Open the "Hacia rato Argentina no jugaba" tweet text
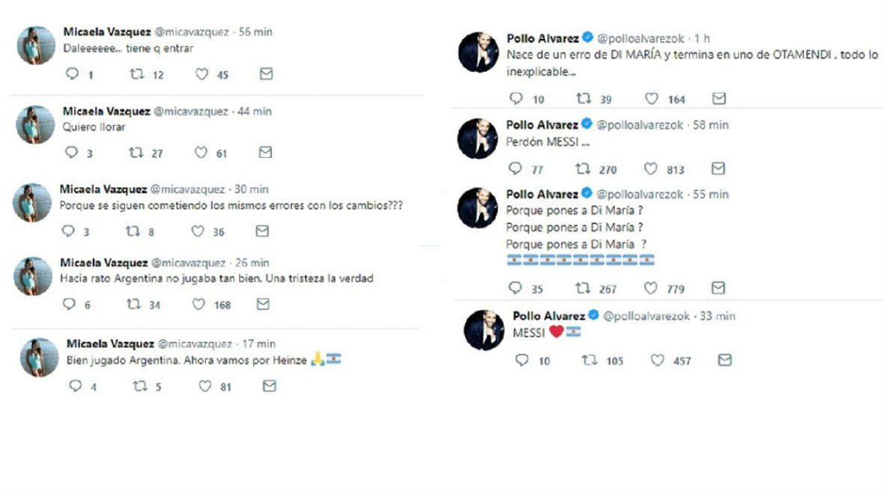Image resolution: width=884 pixels, height=494 pixels. [216, 278]
